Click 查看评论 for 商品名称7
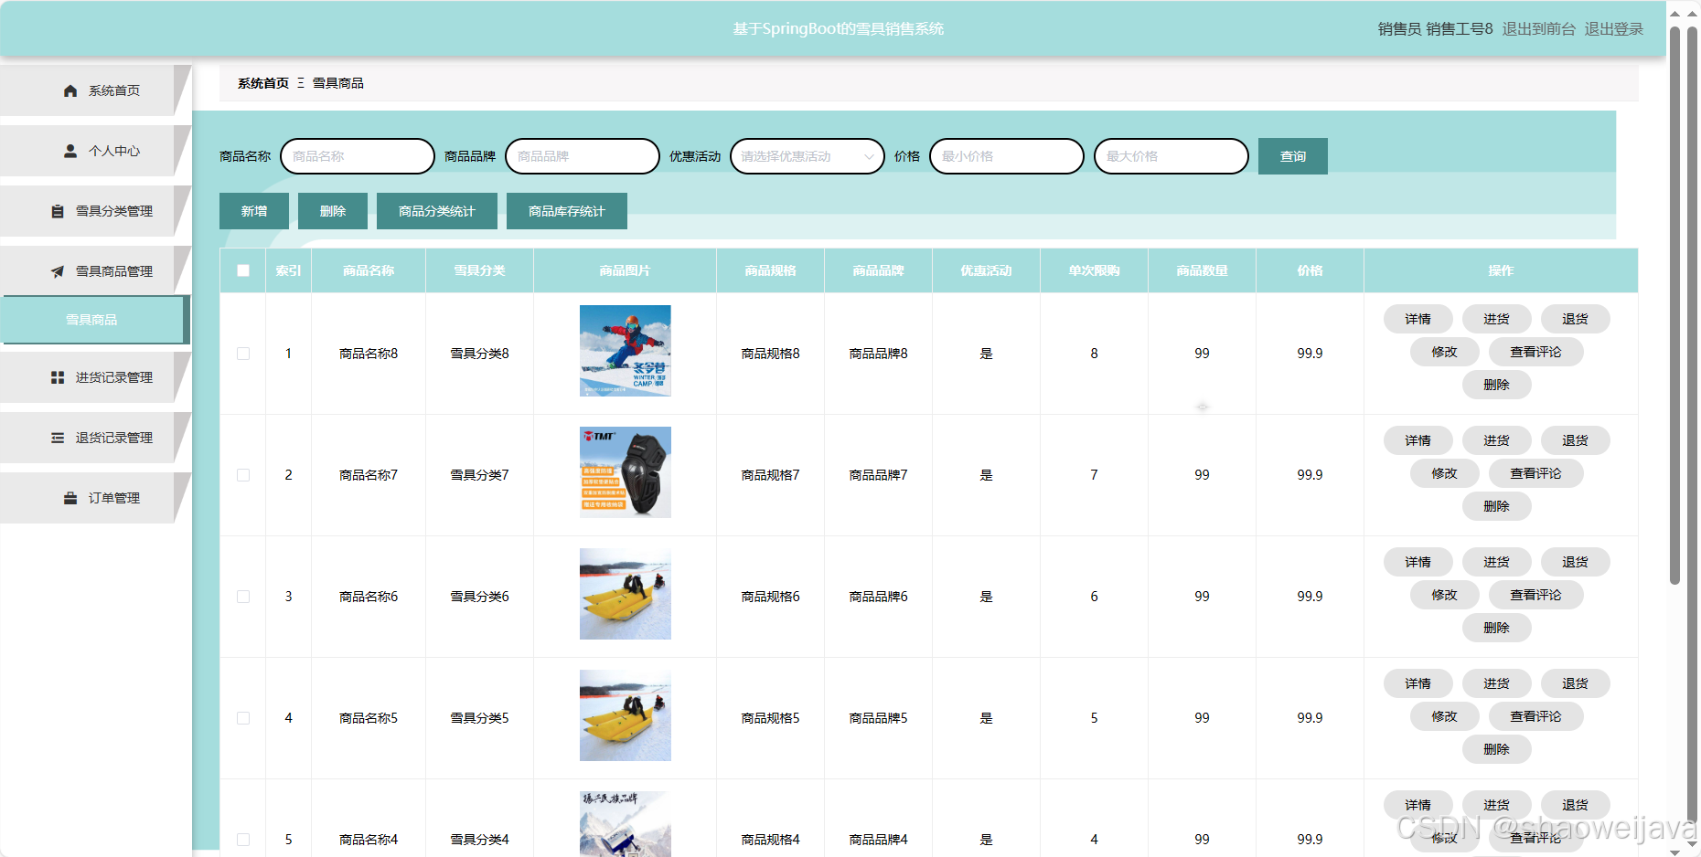1701x857 pixels. [x=1535, y=473]
